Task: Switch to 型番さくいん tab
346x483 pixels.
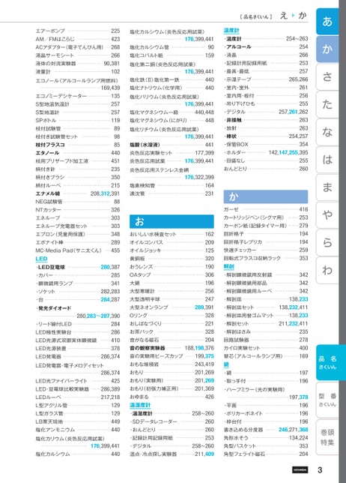Action: [x=327, y=400]
